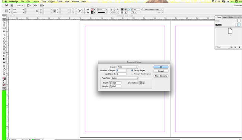
Task: Click the Height field stepper arrows
Action: [x=110, y=87]
